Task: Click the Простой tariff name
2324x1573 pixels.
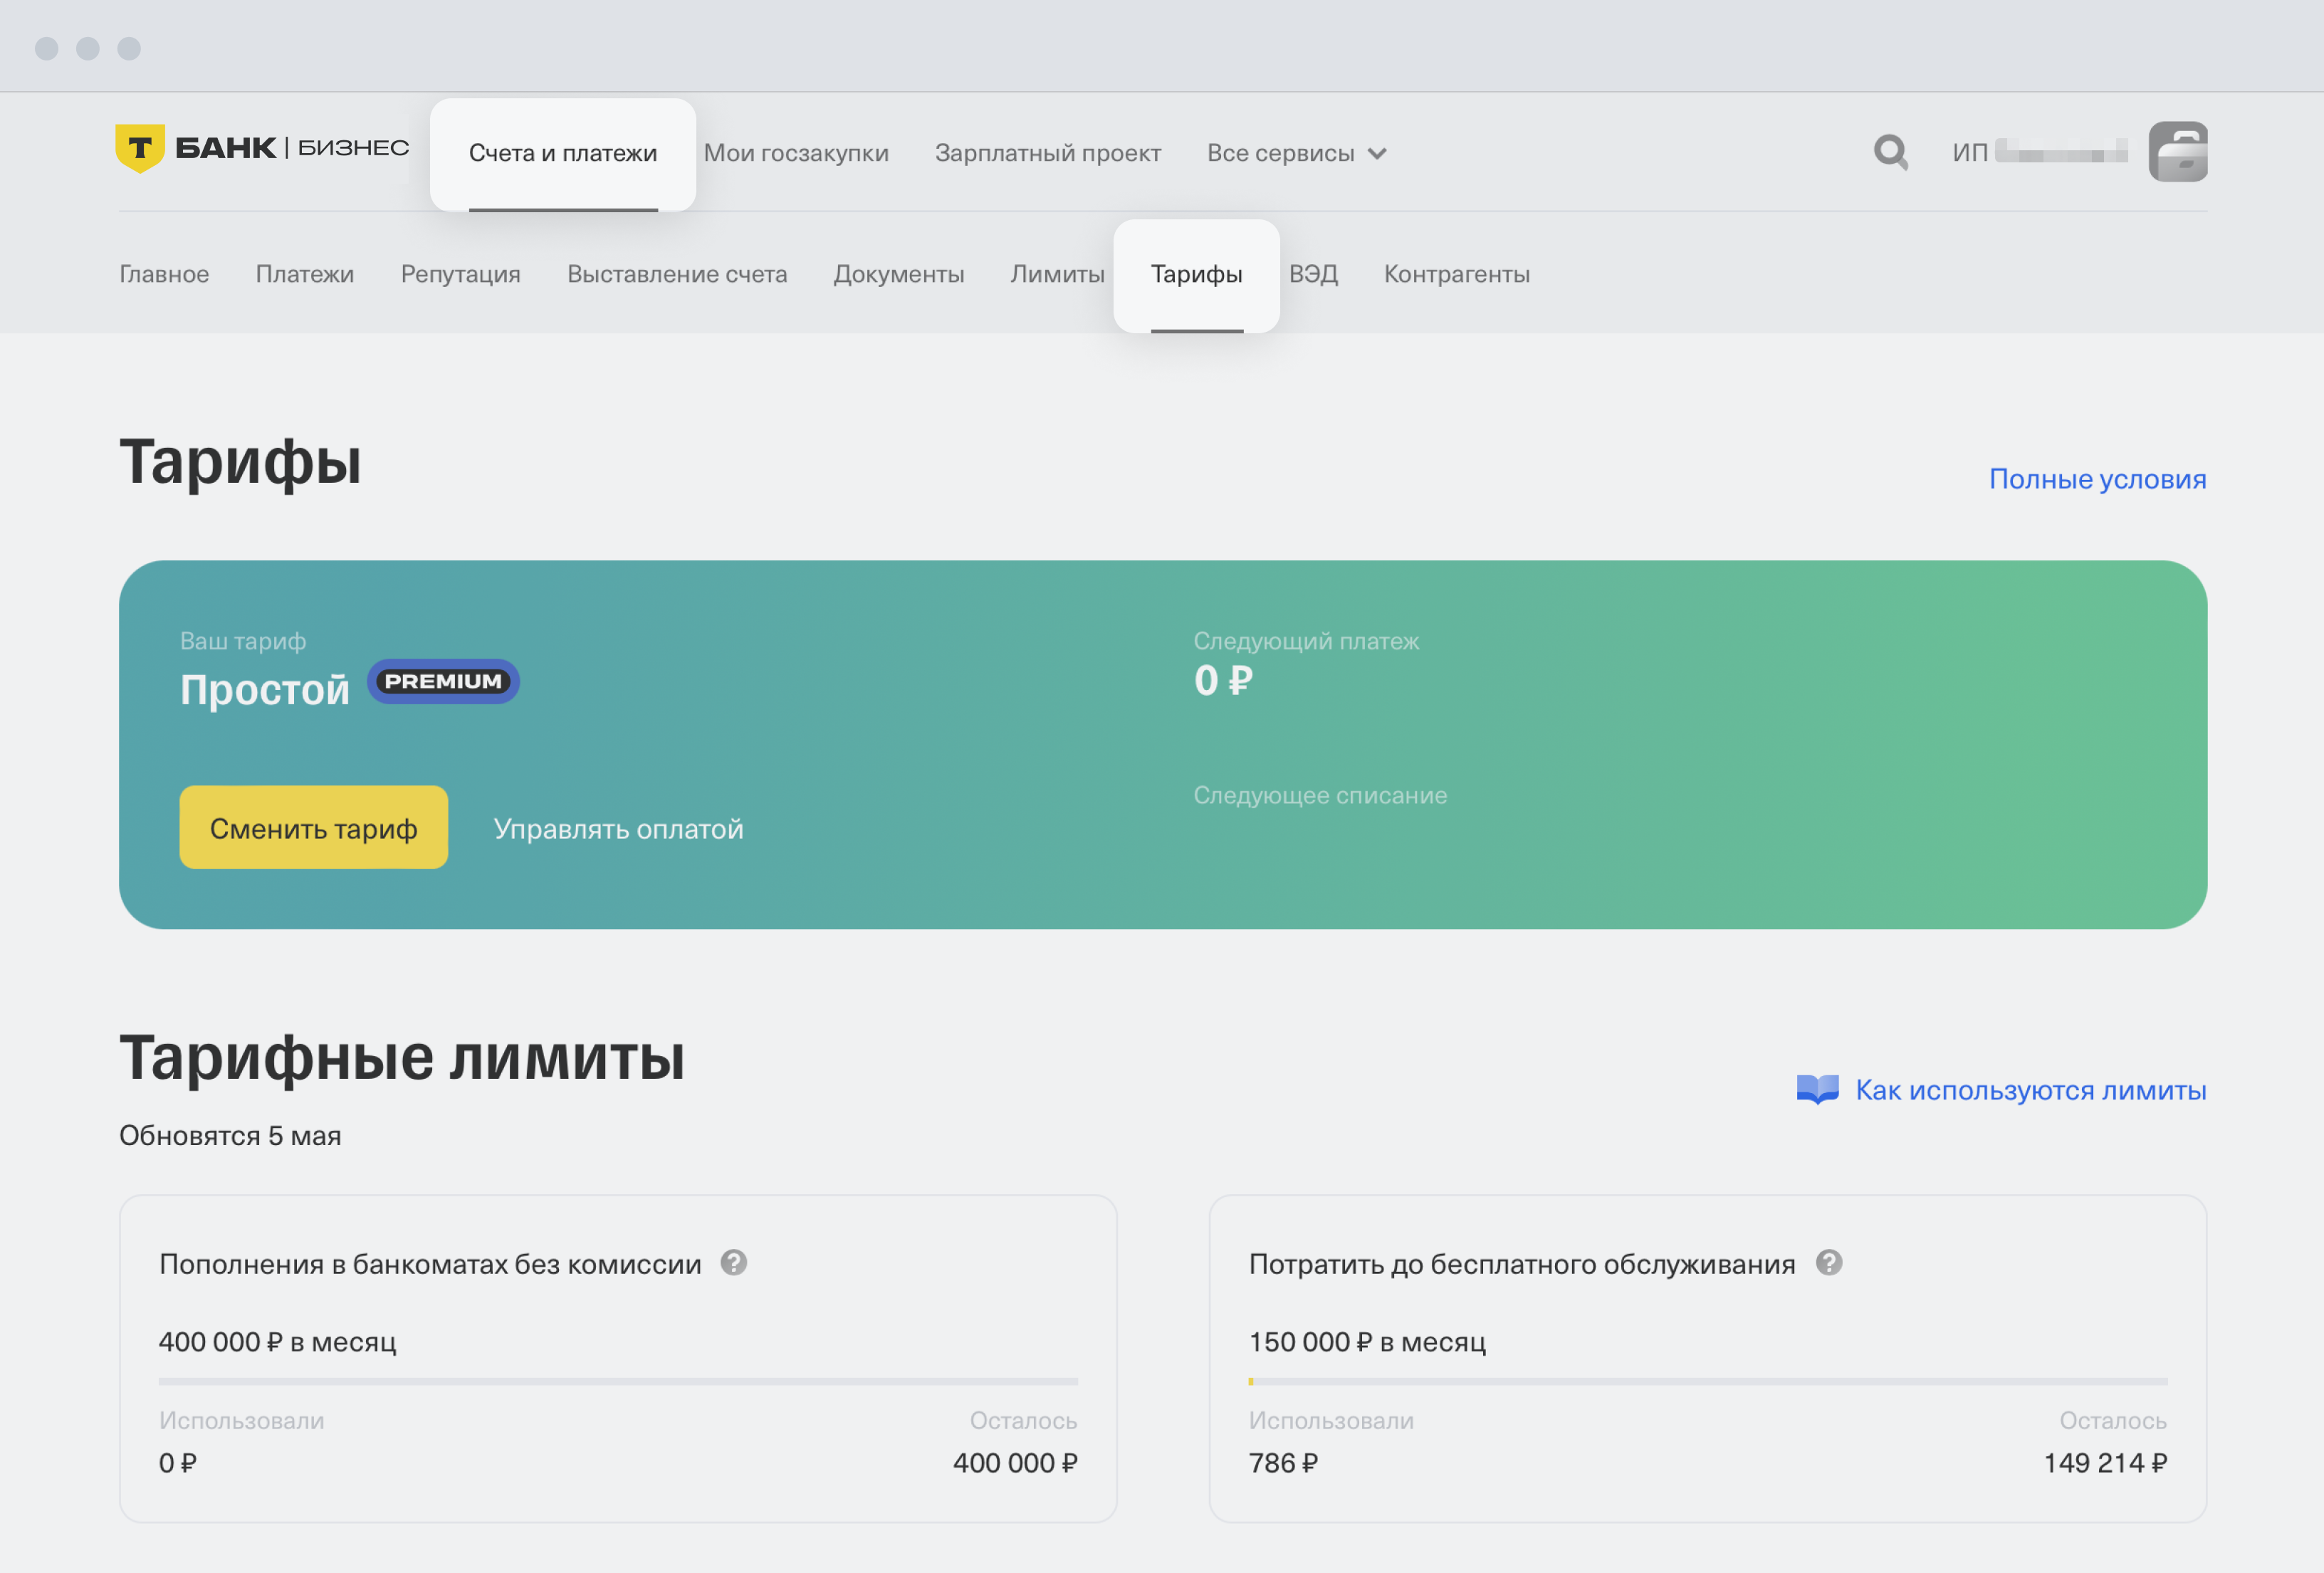Action: pos(265,690)
